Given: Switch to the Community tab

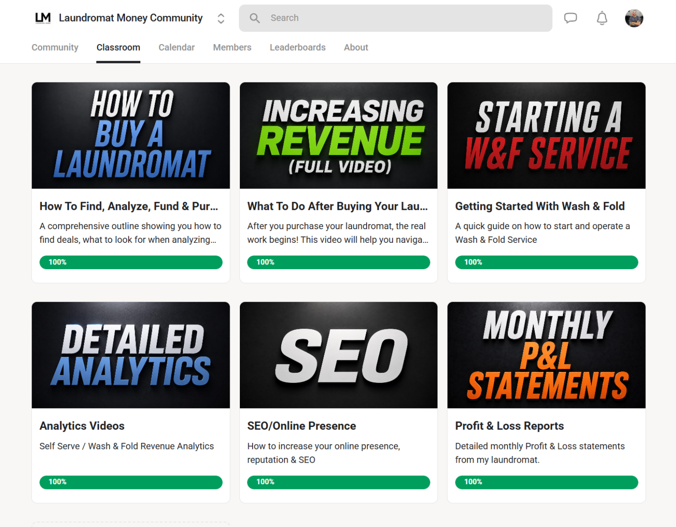Looking at the screenshot, I should pos(55,47).
